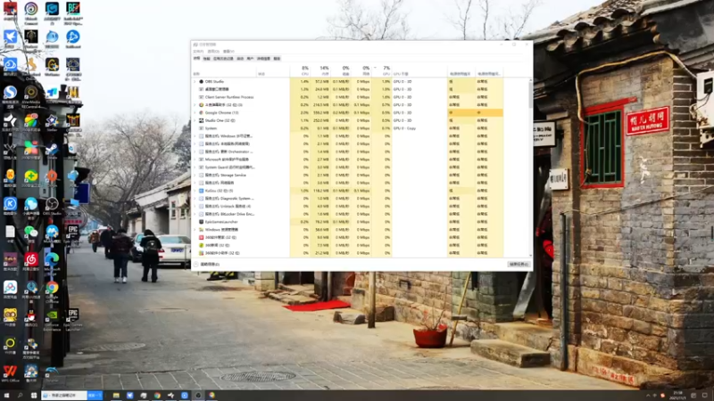Sort by the GPU engine column header
Screen dimensions: 714x401
tap(419, 70)
